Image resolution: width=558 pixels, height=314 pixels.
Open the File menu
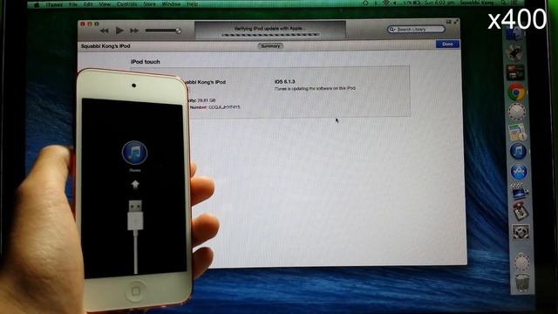73,4
